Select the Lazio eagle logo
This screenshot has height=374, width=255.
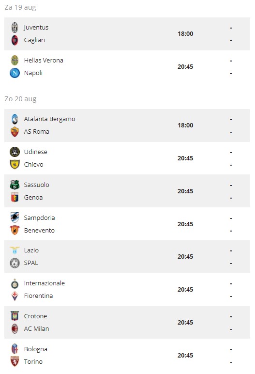(x=15, y=250)
